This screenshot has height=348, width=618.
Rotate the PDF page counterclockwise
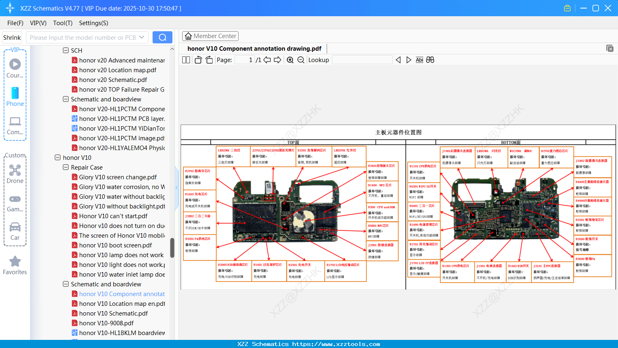click(x=198, y=60)
